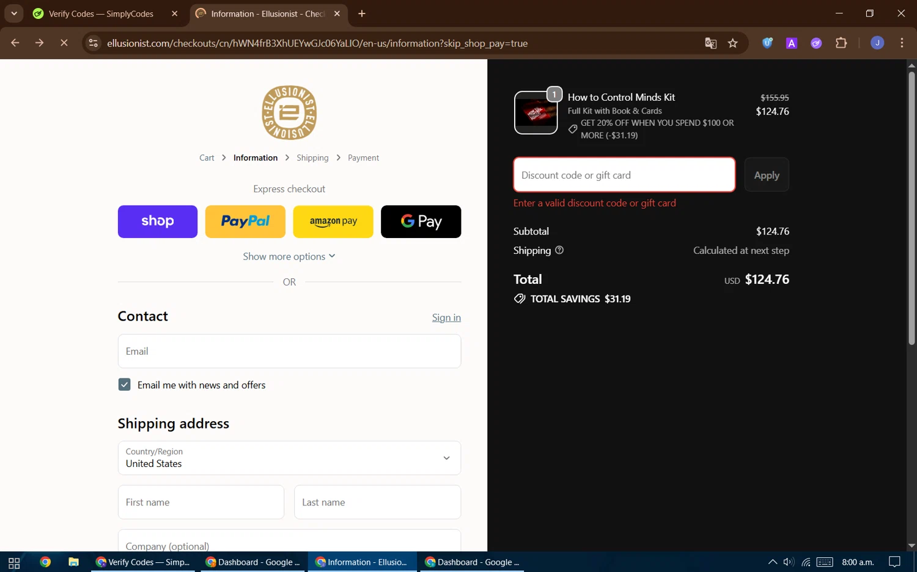Open the Chrome profile avatar J
This screenshot has width=917, height=572.
[877, 43]
